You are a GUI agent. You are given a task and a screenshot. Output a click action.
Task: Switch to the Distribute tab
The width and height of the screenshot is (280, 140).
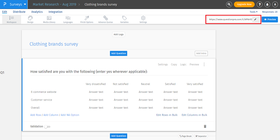pyautogui.click(x=19, y=12)
